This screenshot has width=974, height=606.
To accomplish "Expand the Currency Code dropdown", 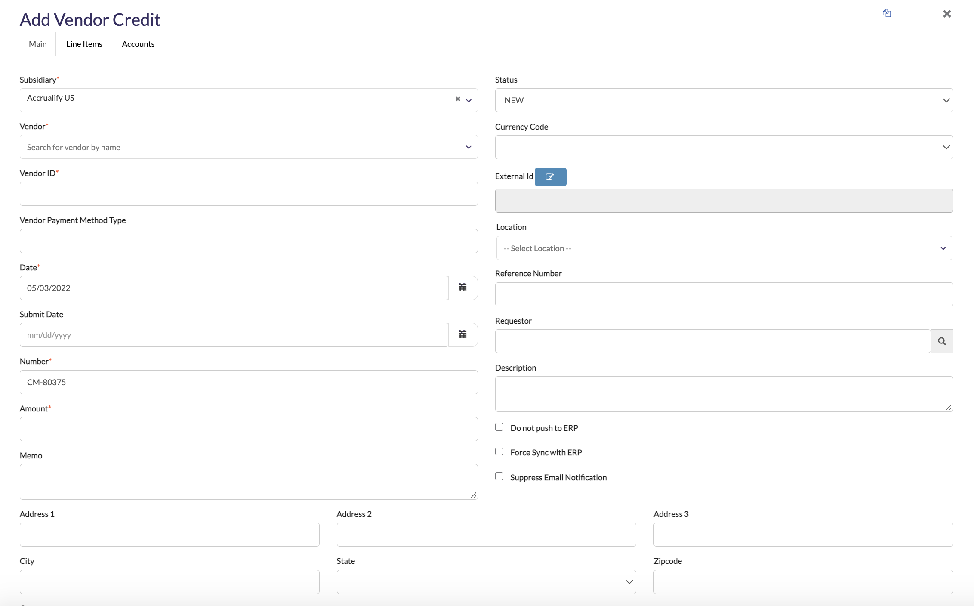I will click(724, 147).
